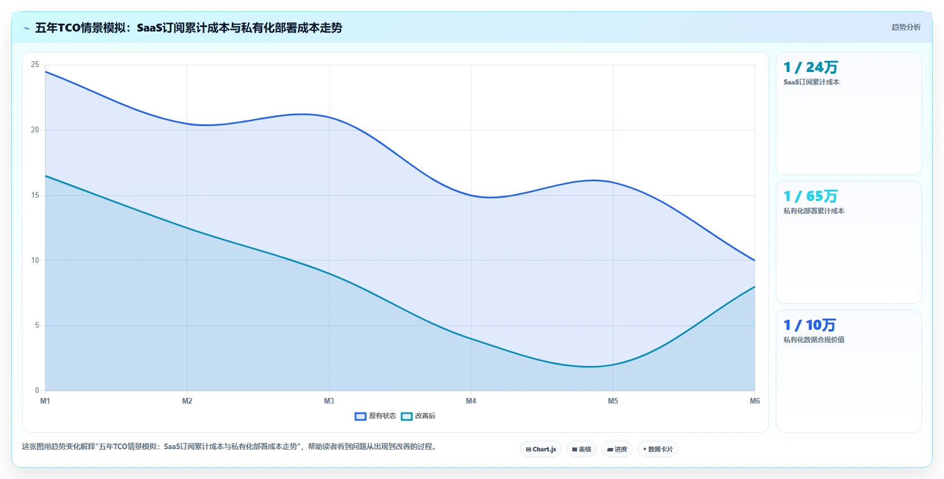Select the 1 / 24万 SaaS订阅累计成本 card

point(848,114)
